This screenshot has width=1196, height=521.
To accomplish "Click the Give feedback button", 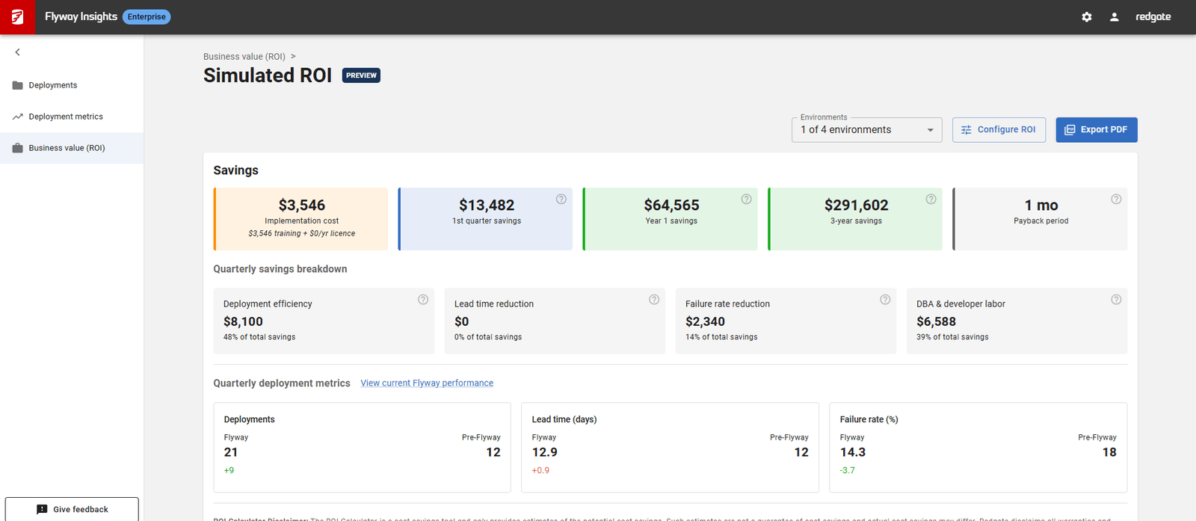I will [x=72, y=509].
